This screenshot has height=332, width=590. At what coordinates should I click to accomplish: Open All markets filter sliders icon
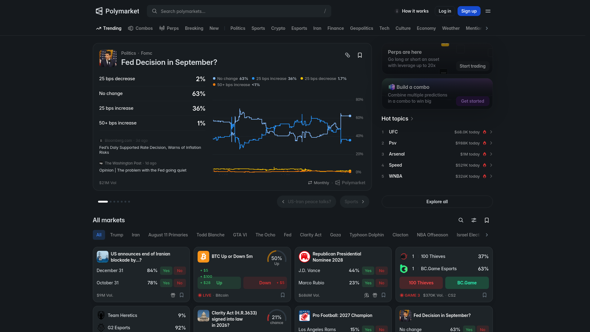coord(474,220)
